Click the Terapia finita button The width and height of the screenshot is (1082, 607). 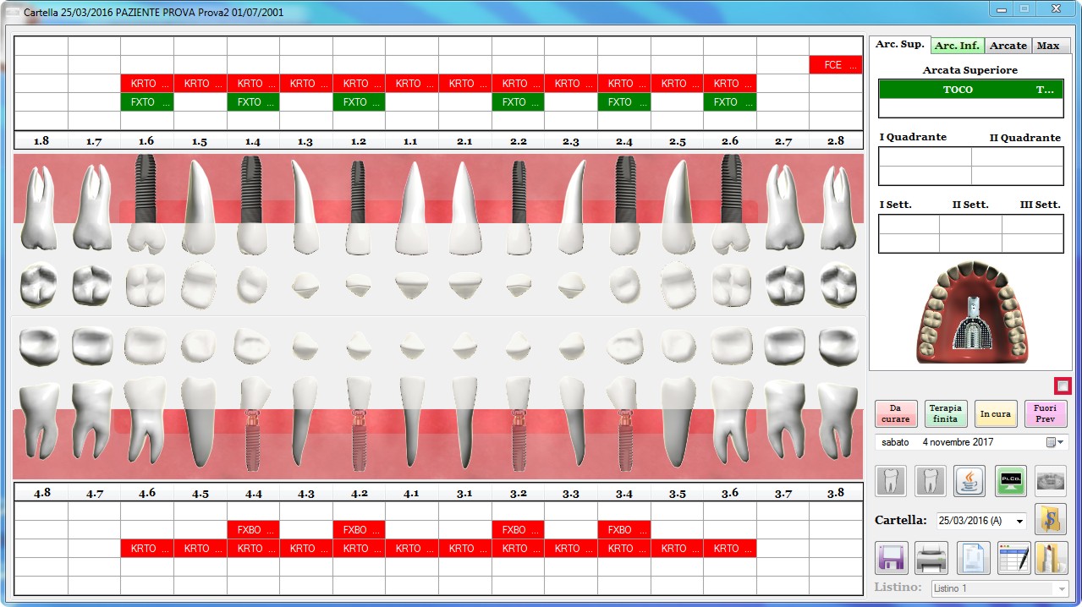(x=946, y=413)
